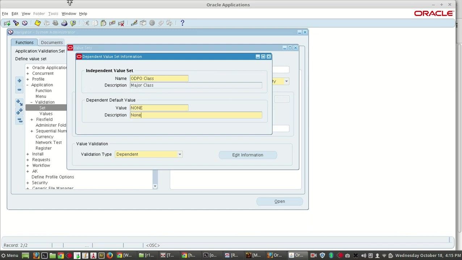Open Window Help question mark icon
The width and height of the screenshot is (462, 260).
(x=182, y=23)
